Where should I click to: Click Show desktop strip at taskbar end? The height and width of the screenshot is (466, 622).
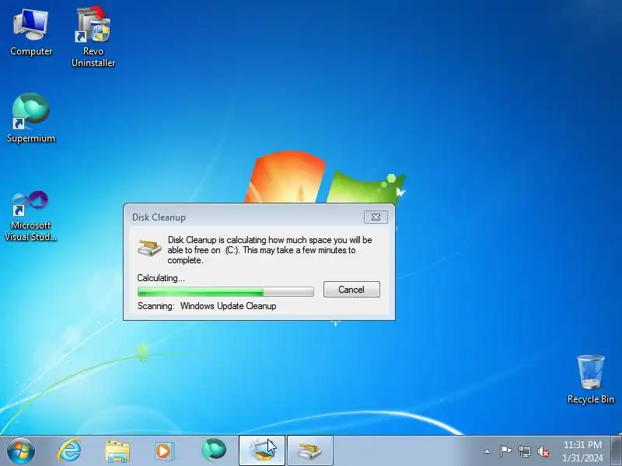pos(617,450)
